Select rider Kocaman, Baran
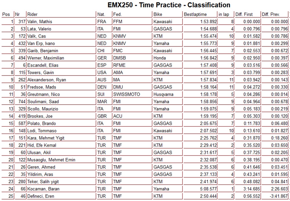Screen dimensions: 290x201 tap(43, 189)
